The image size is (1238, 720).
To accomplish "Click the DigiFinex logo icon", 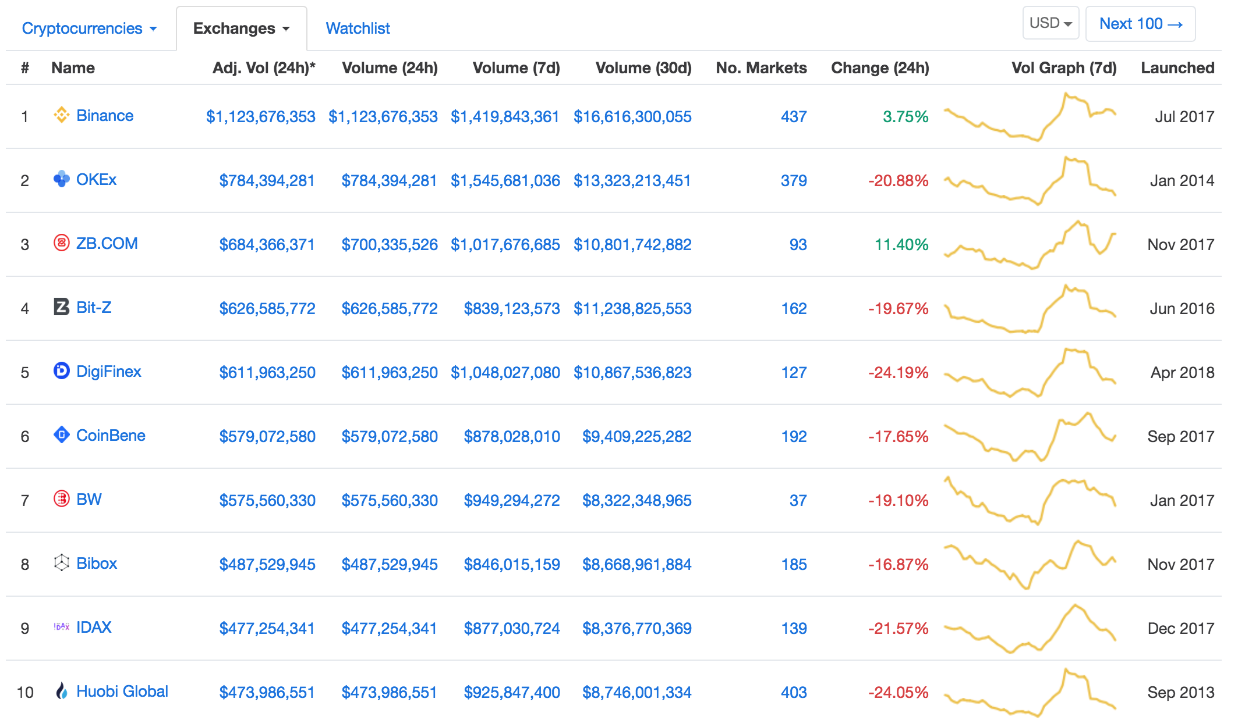I will point(61,371).
